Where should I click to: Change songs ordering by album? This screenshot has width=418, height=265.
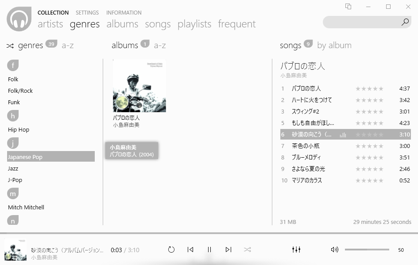click(334, 45)
